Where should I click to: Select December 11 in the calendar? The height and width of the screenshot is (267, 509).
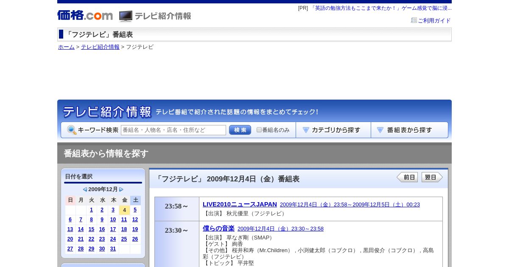pyautogui.click(x=124, y=220)
